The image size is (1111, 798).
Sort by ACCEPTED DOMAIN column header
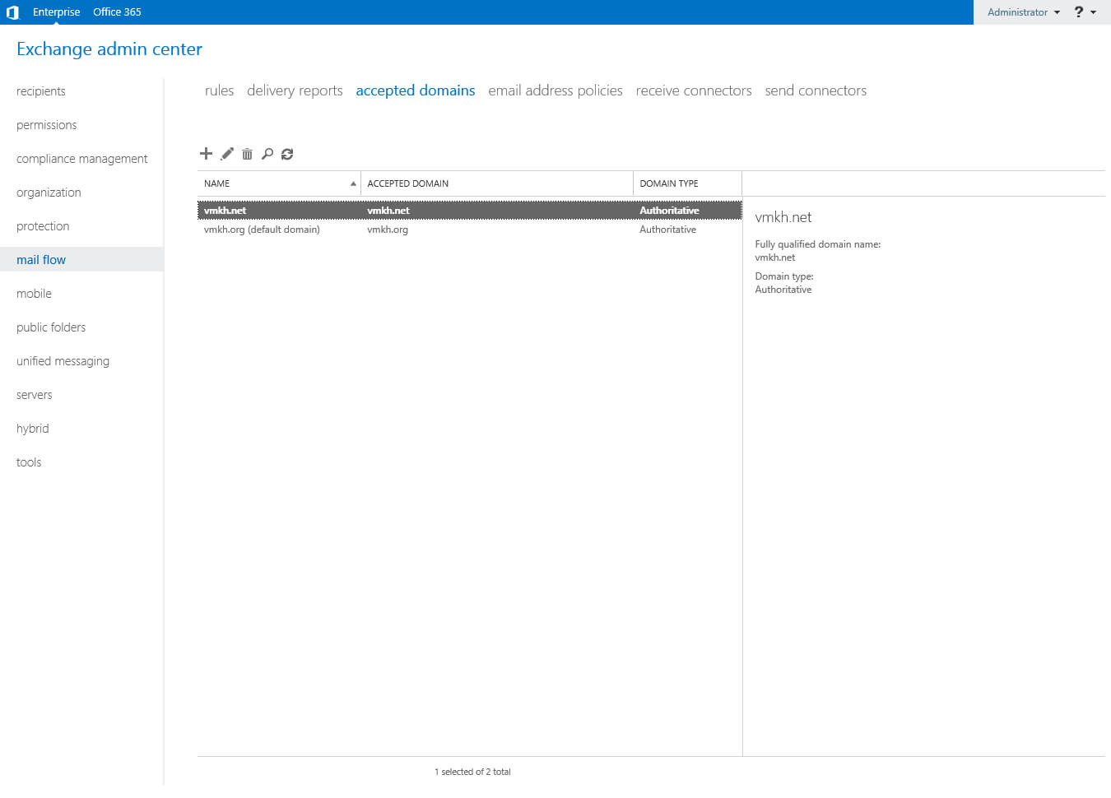pos(497,183)
